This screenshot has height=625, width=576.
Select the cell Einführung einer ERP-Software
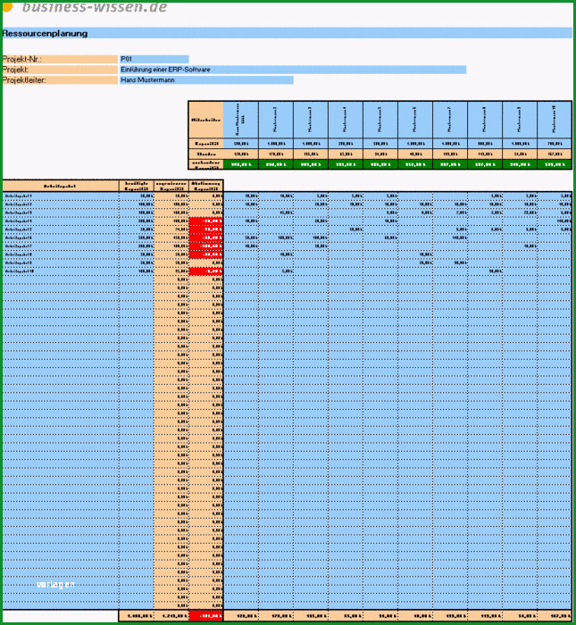[x=293, y=70]
